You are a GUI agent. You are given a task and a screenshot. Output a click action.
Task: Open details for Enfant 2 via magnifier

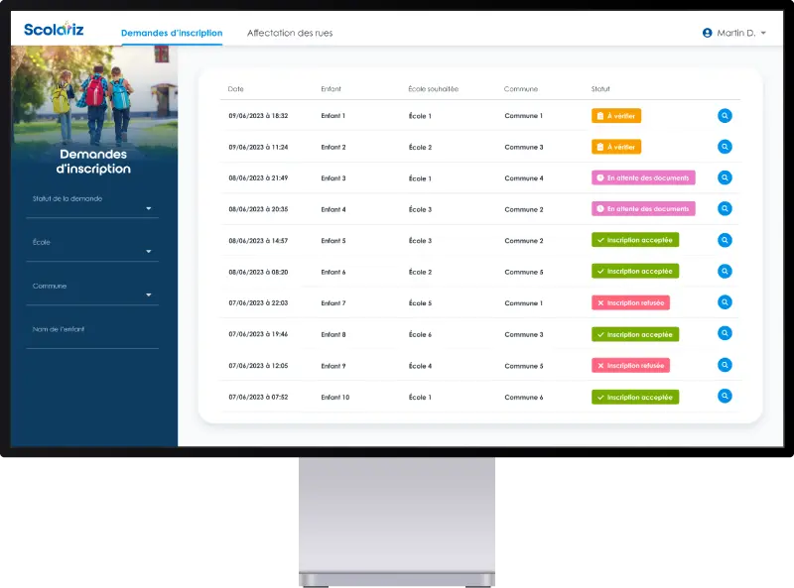[x=725, y=147]
